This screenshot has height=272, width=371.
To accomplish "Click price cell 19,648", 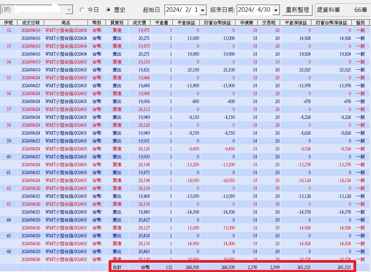I will [144, 86].
